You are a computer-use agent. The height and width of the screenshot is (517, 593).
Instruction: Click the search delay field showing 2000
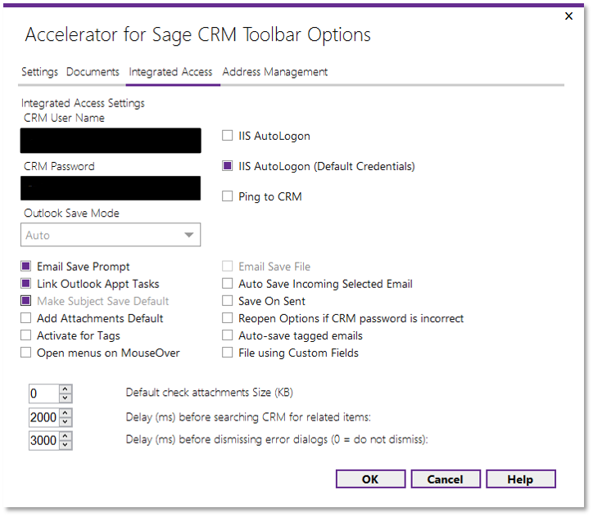point(44,417)
